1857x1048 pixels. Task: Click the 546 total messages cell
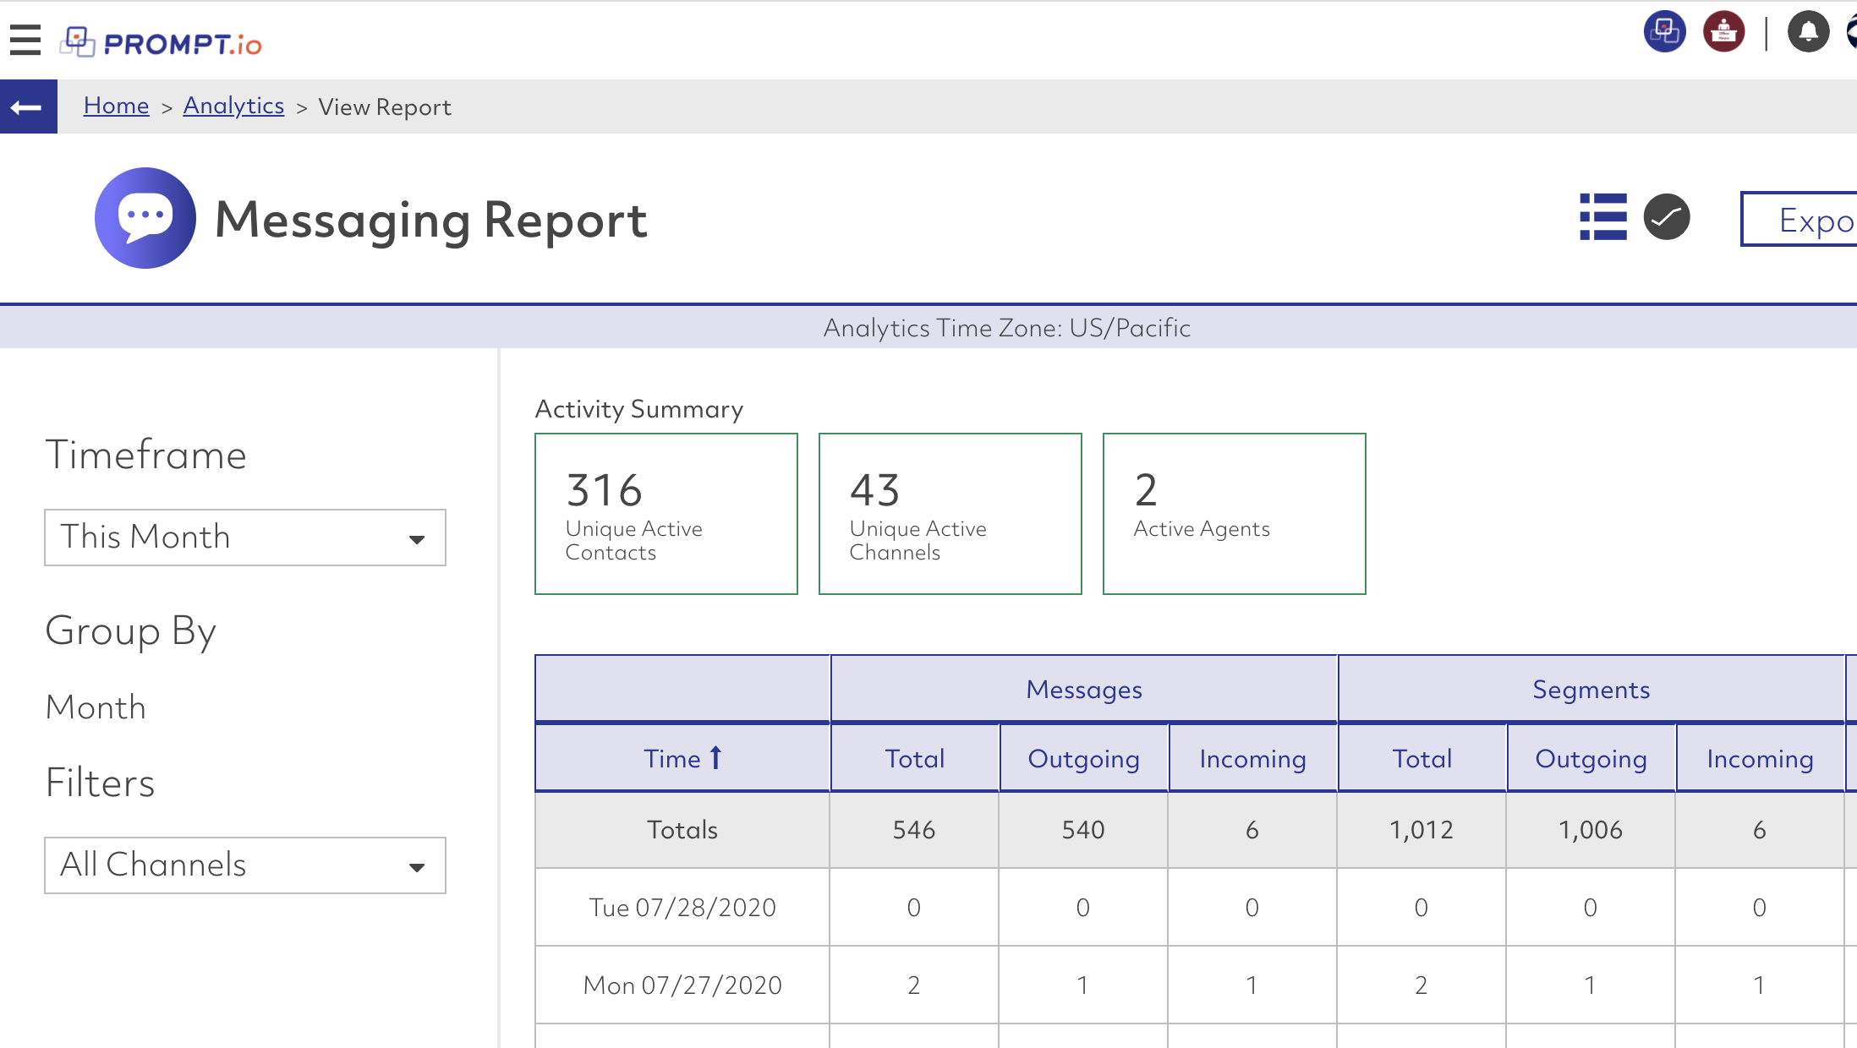coord(914,830)
